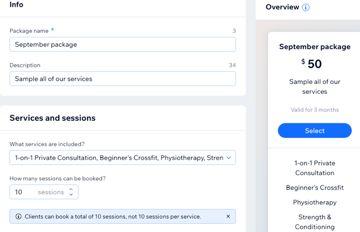Click 'Valid for 3 months' text

315,110
